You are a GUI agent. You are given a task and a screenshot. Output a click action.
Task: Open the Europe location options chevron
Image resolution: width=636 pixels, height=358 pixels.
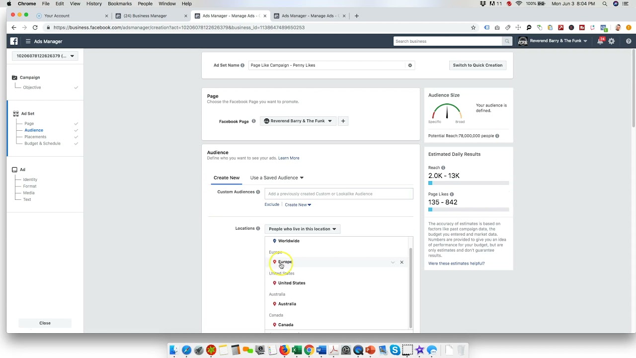point(393,262)
